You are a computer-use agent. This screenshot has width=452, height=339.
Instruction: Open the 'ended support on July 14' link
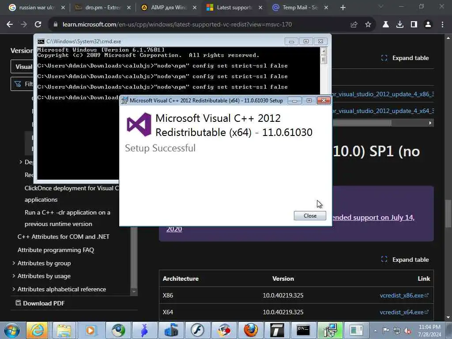(373, 217)
